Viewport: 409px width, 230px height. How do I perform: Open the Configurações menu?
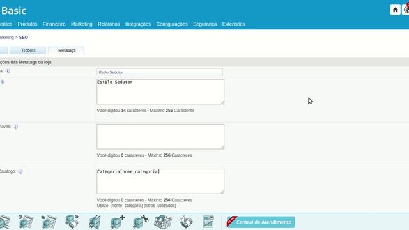(172, 24)
